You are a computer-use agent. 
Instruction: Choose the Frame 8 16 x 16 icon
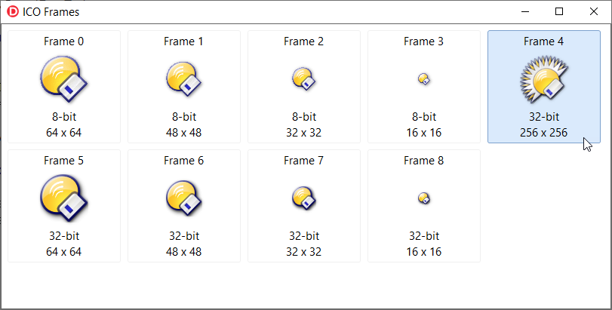tap(424, 198)
